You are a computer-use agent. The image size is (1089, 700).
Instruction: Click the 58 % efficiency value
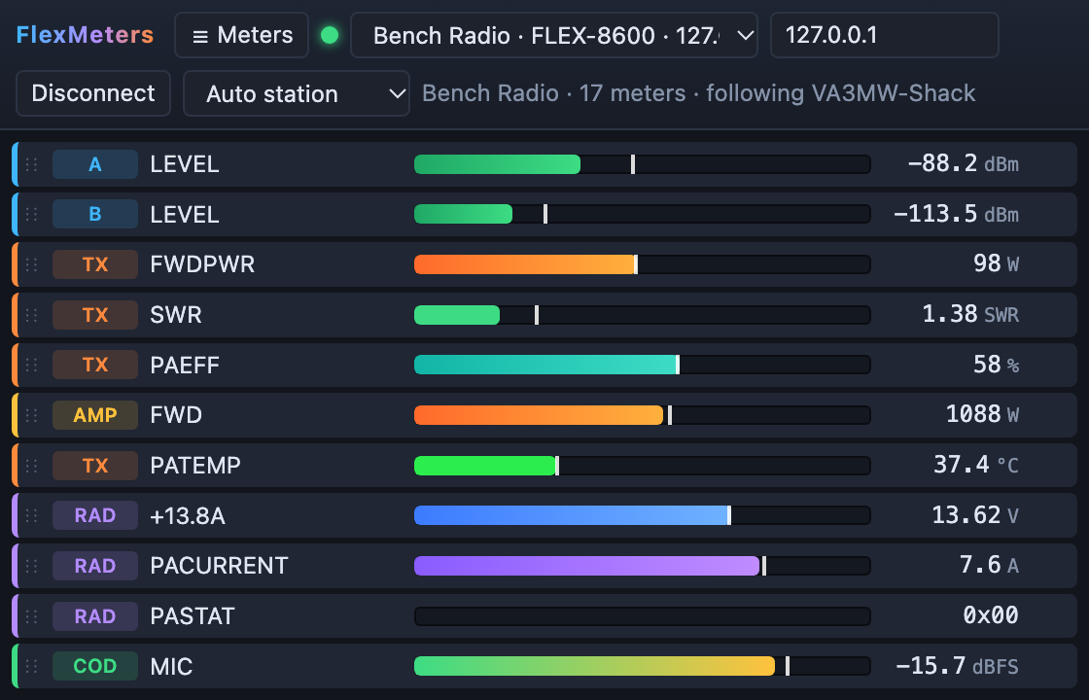click(x=997, y=364)
